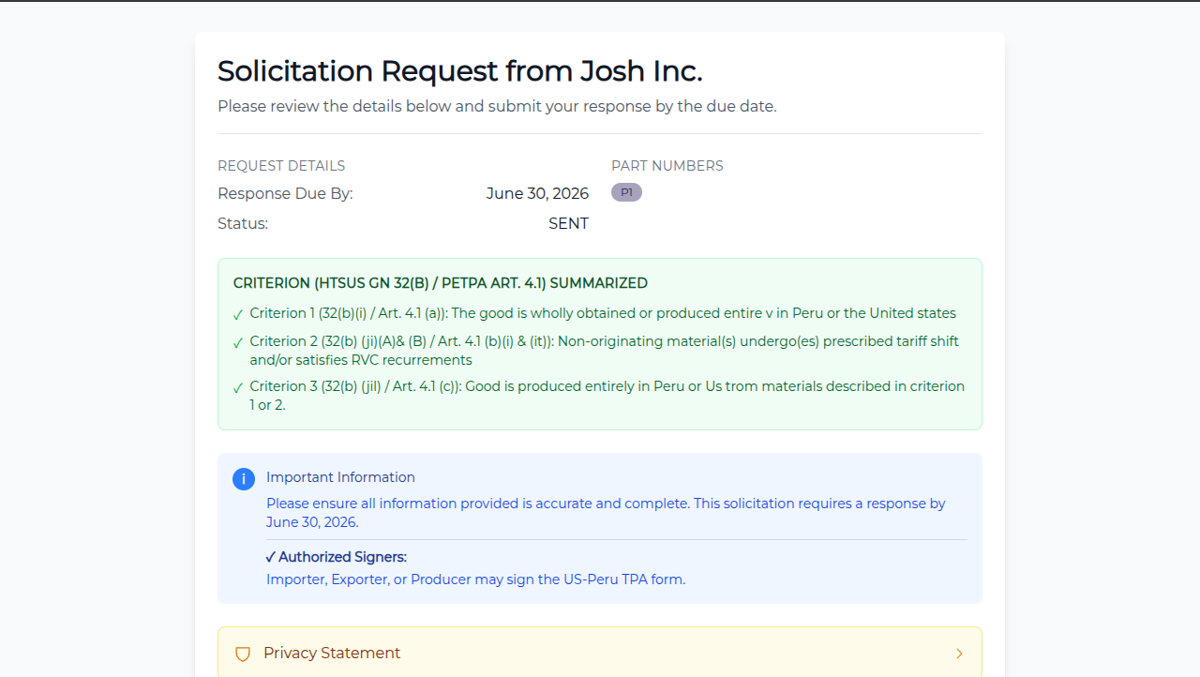Click the green checkmark next to Criterion 2
Viewport: 1200px width, 677px height.
coord(238,342)
